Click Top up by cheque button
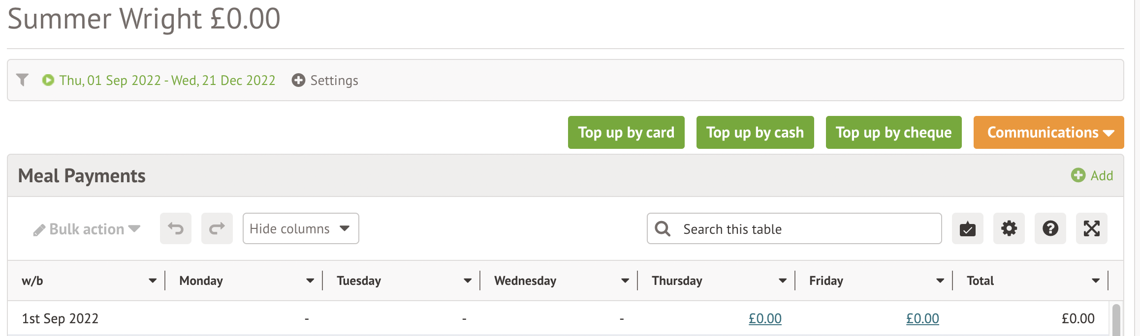This screenshot has height=336, width=1140. [x=893, y=133]
